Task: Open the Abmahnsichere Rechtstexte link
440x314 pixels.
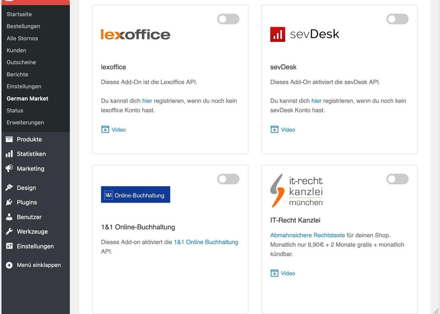Action: (x=308, y=235)
